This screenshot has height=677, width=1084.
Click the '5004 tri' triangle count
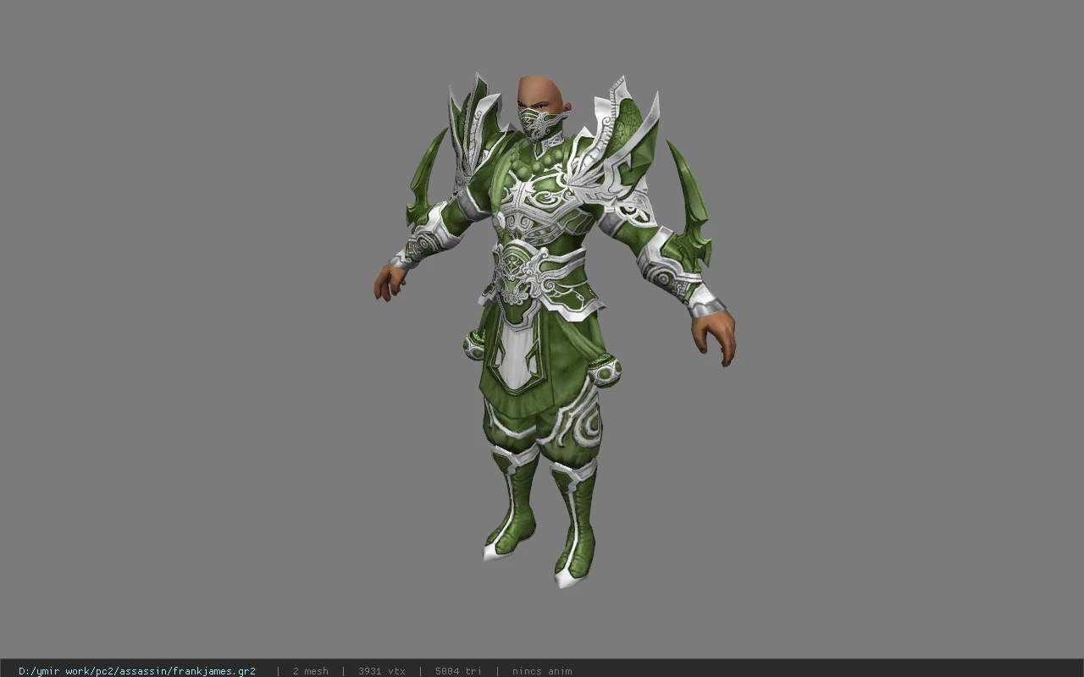(x=458, y=671)
